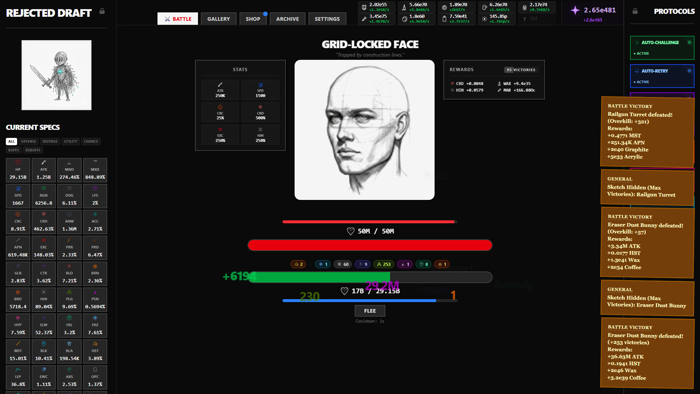Switch to the Shop tab
The height and width of the screenshot is (394, 700).
(253, 19)
